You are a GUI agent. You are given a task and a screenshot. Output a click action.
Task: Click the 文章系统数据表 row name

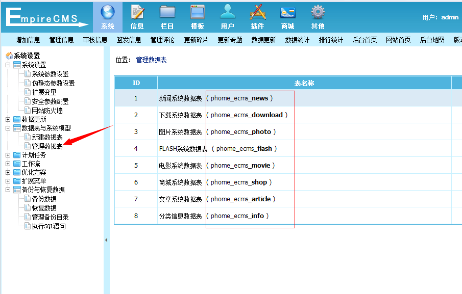(180, 199)
